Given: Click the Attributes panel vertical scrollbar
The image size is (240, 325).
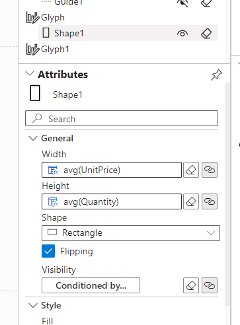Looking at the screenshot, I should pyautogui.click(x=227, y=194).
